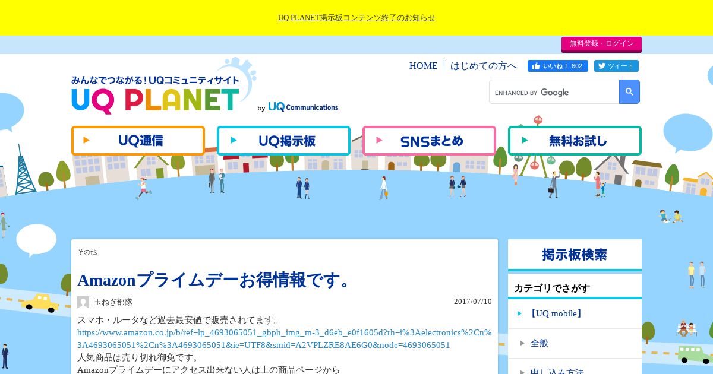
Task: Open the SNSまとめ navigation tab
Action: point(429,141)
